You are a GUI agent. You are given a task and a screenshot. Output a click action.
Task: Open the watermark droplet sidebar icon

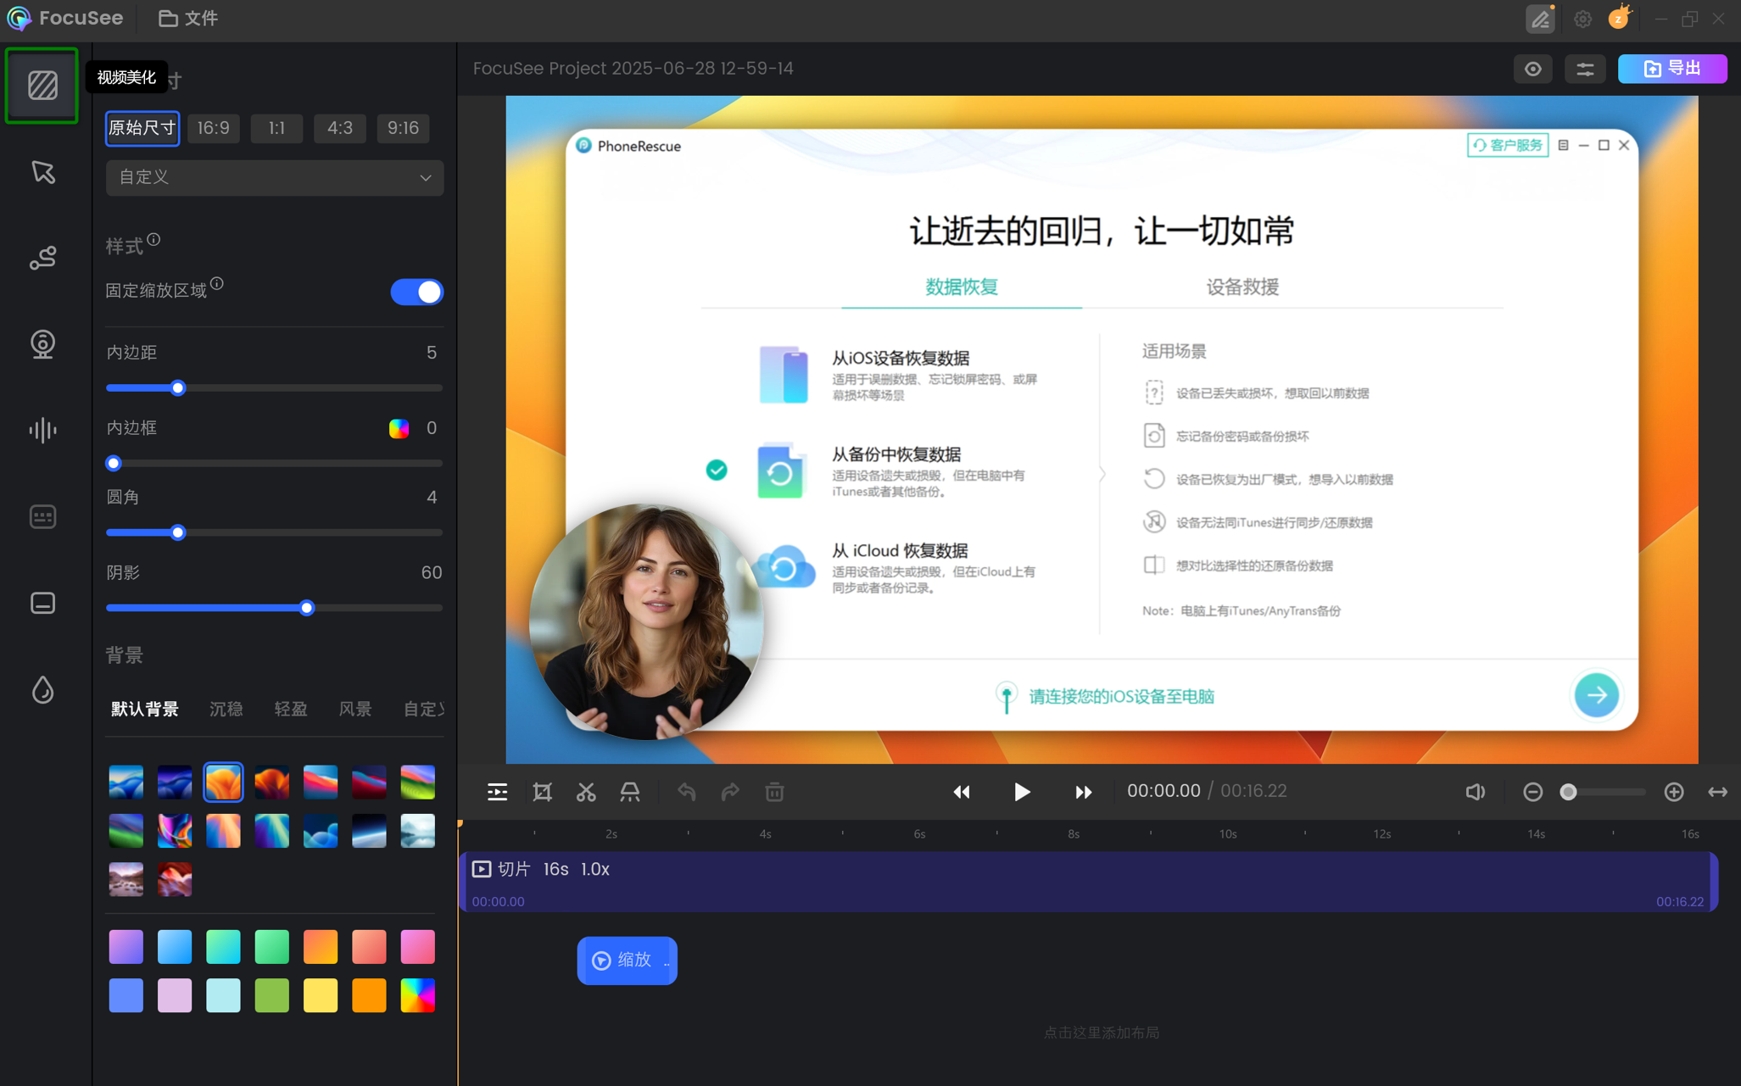pyautogui.click(x=42, y=689)
